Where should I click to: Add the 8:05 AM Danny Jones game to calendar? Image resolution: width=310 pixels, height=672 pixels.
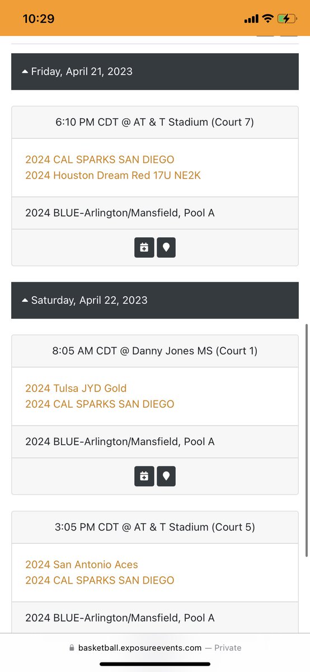click(144, 477)
